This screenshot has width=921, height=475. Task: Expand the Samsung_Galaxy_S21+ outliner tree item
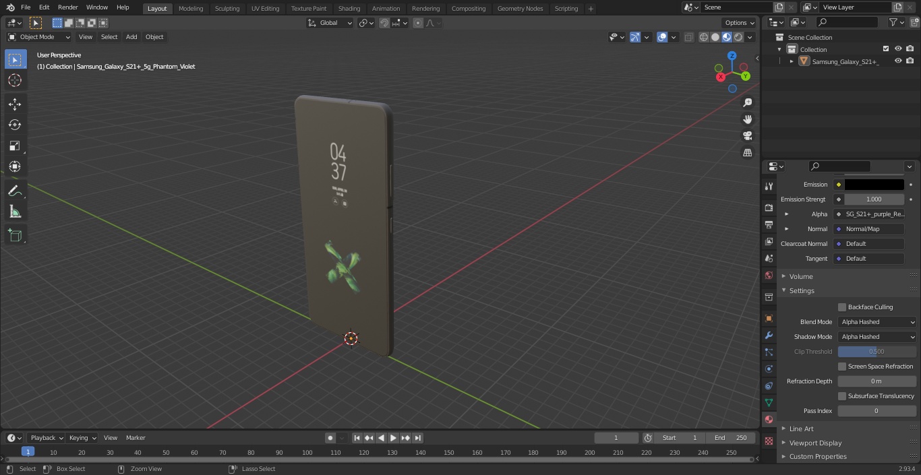tap(792, 61)
